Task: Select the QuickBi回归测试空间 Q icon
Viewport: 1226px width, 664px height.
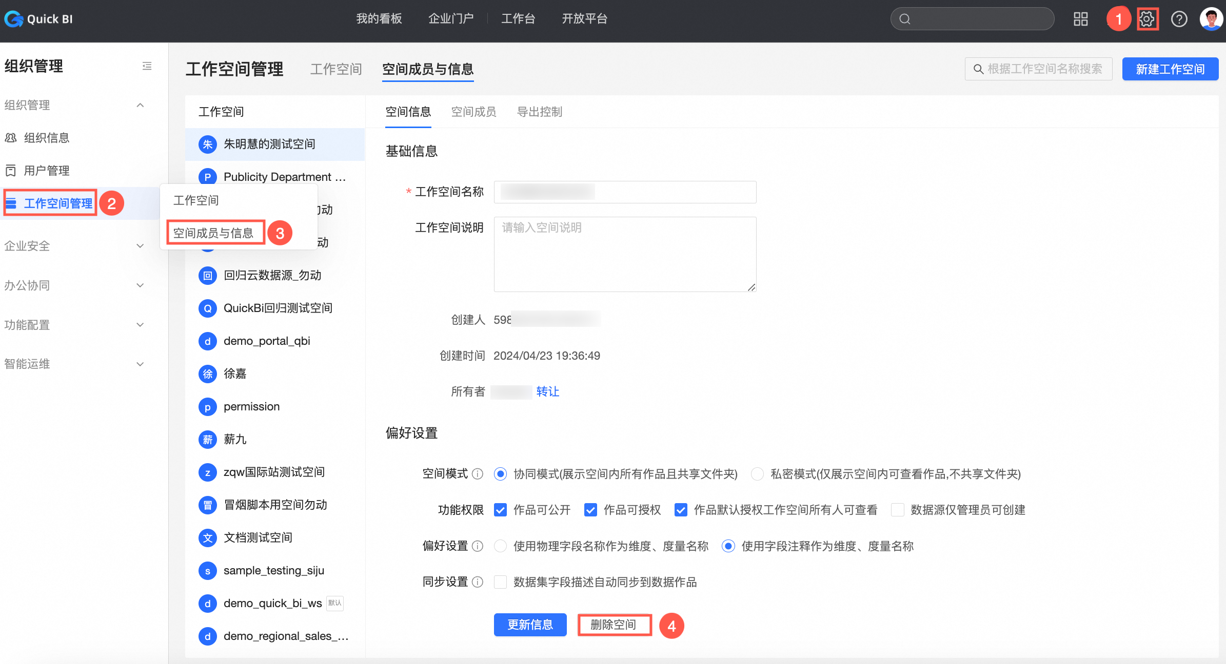Action: [x=207, y=308]
